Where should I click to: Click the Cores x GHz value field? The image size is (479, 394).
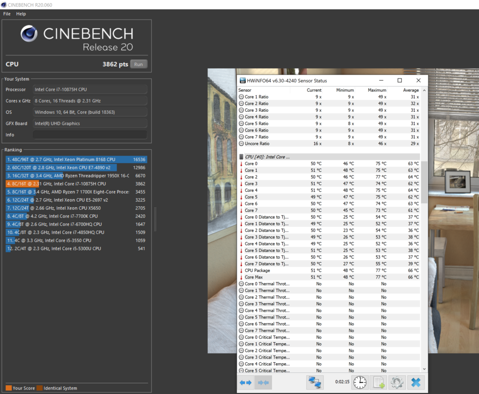point(90,101)
